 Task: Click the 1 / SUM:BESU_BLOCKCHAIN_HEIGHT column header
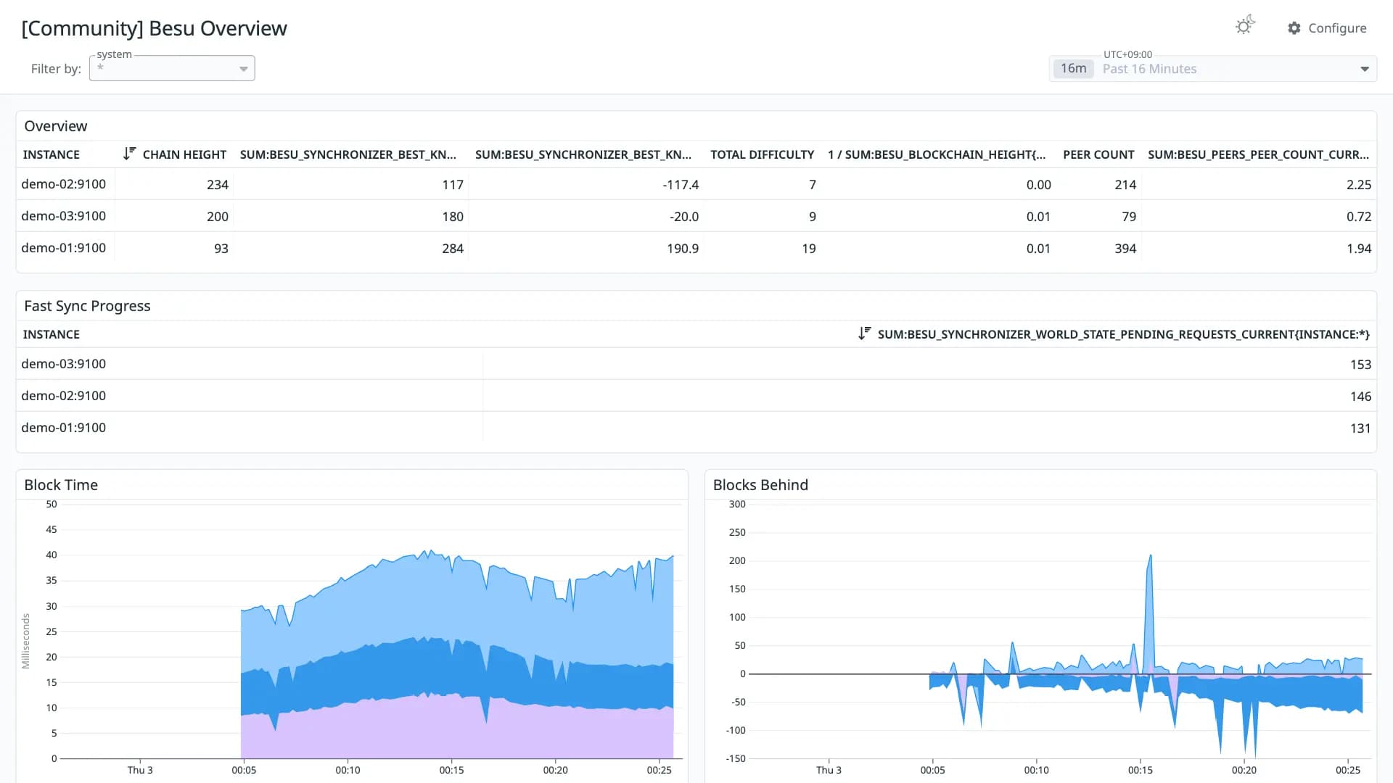[937, 154]
